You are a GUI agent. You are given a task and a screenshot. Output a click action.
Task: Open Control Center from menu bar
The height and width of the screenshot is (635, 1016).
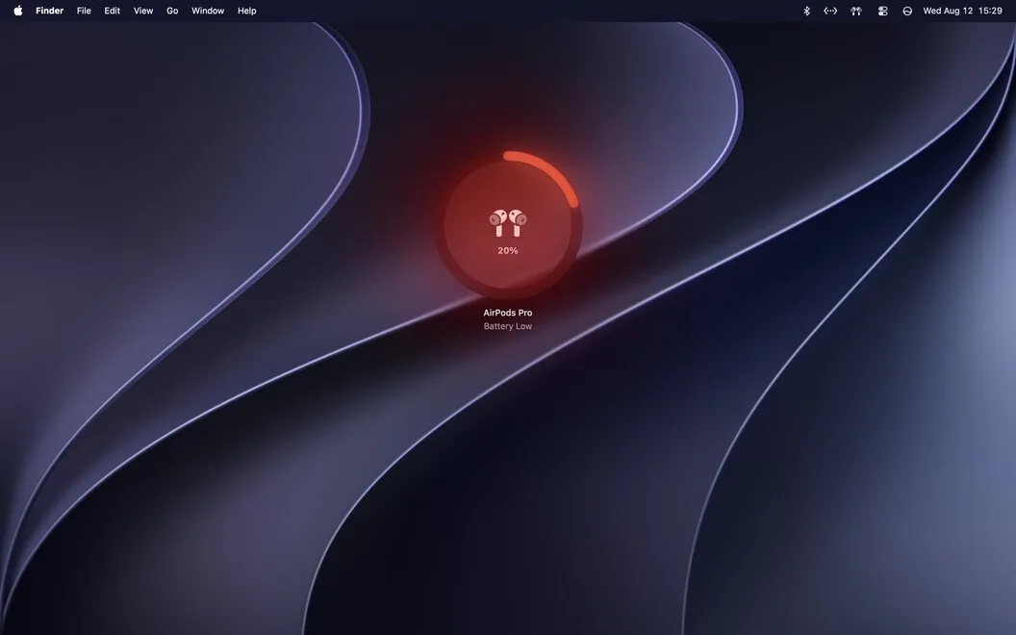click(x=882, y=11)
